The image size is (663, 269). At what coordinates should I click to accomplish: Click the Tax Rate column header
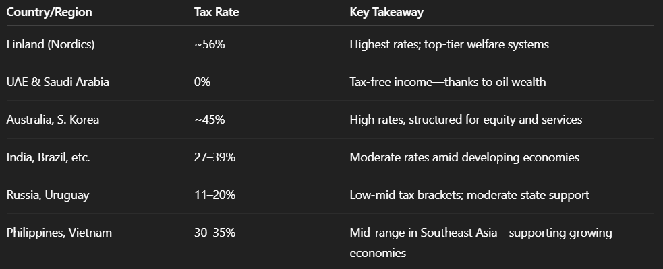tap(217, 12)
